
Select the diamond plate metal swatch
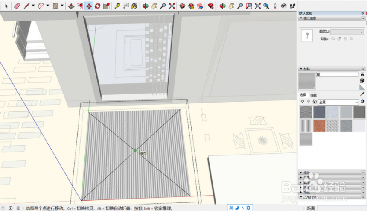332,126
